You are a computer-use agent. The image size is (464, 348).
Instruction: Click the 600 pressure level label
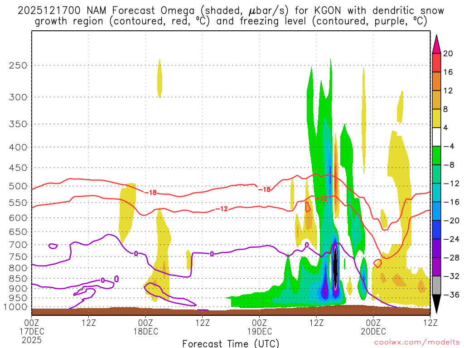click(18, 218)
